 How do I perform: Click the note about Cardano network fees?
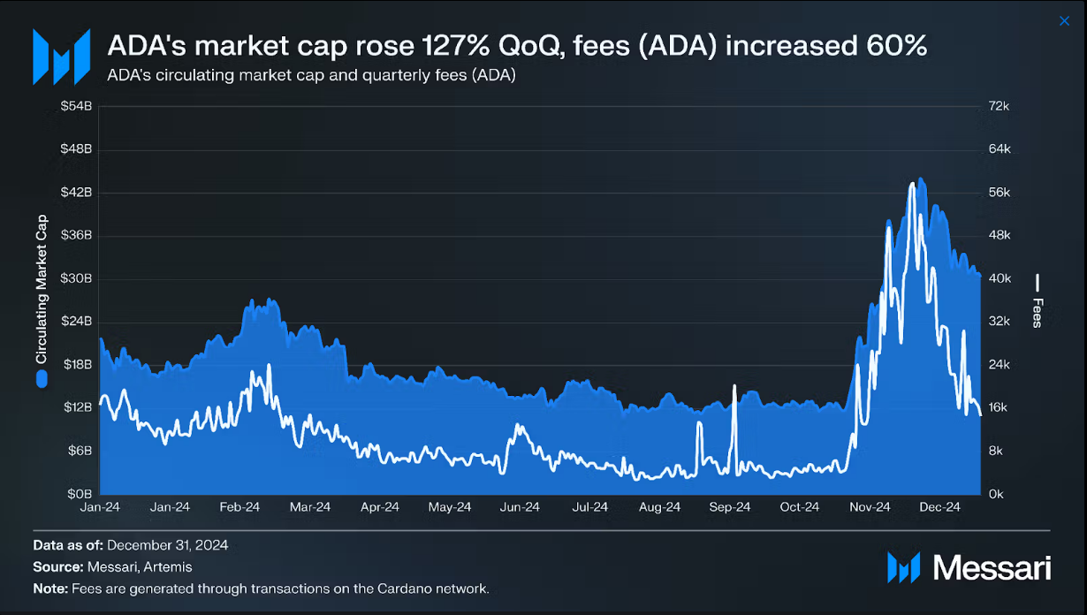261,588
